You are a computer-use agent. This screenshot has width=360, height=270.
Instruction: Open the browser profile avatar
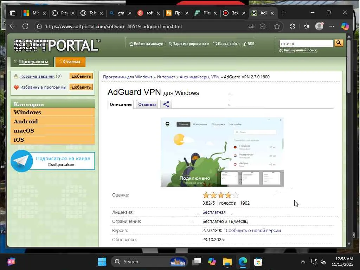[319, 26]
